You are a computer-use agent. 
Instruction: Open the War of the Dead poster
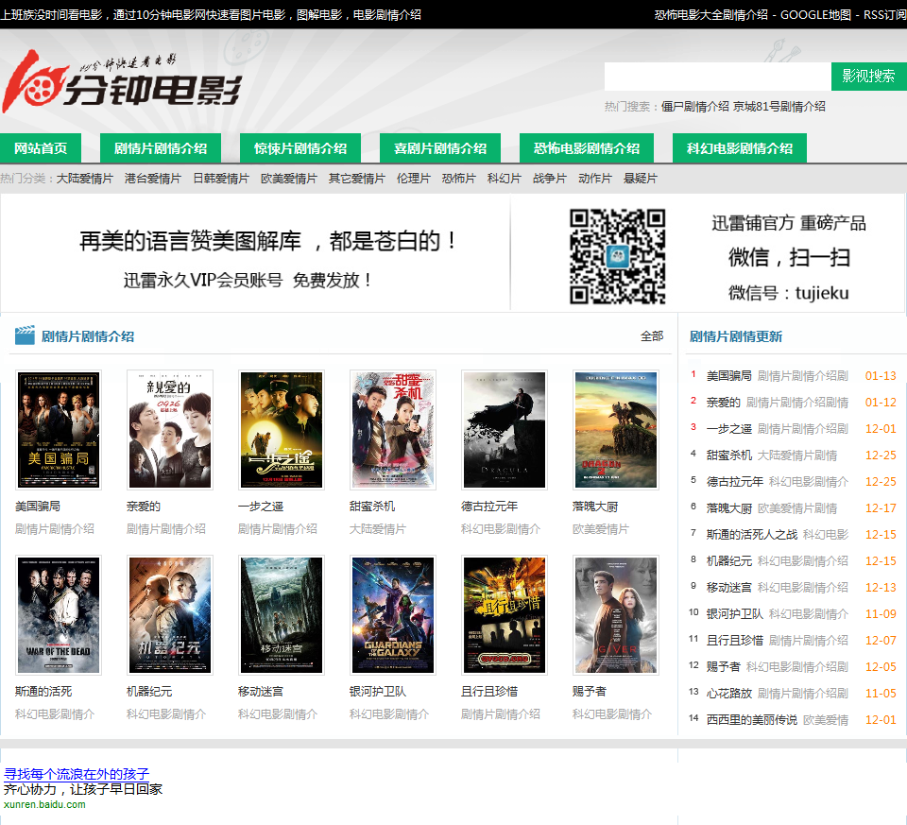[59, 615]
